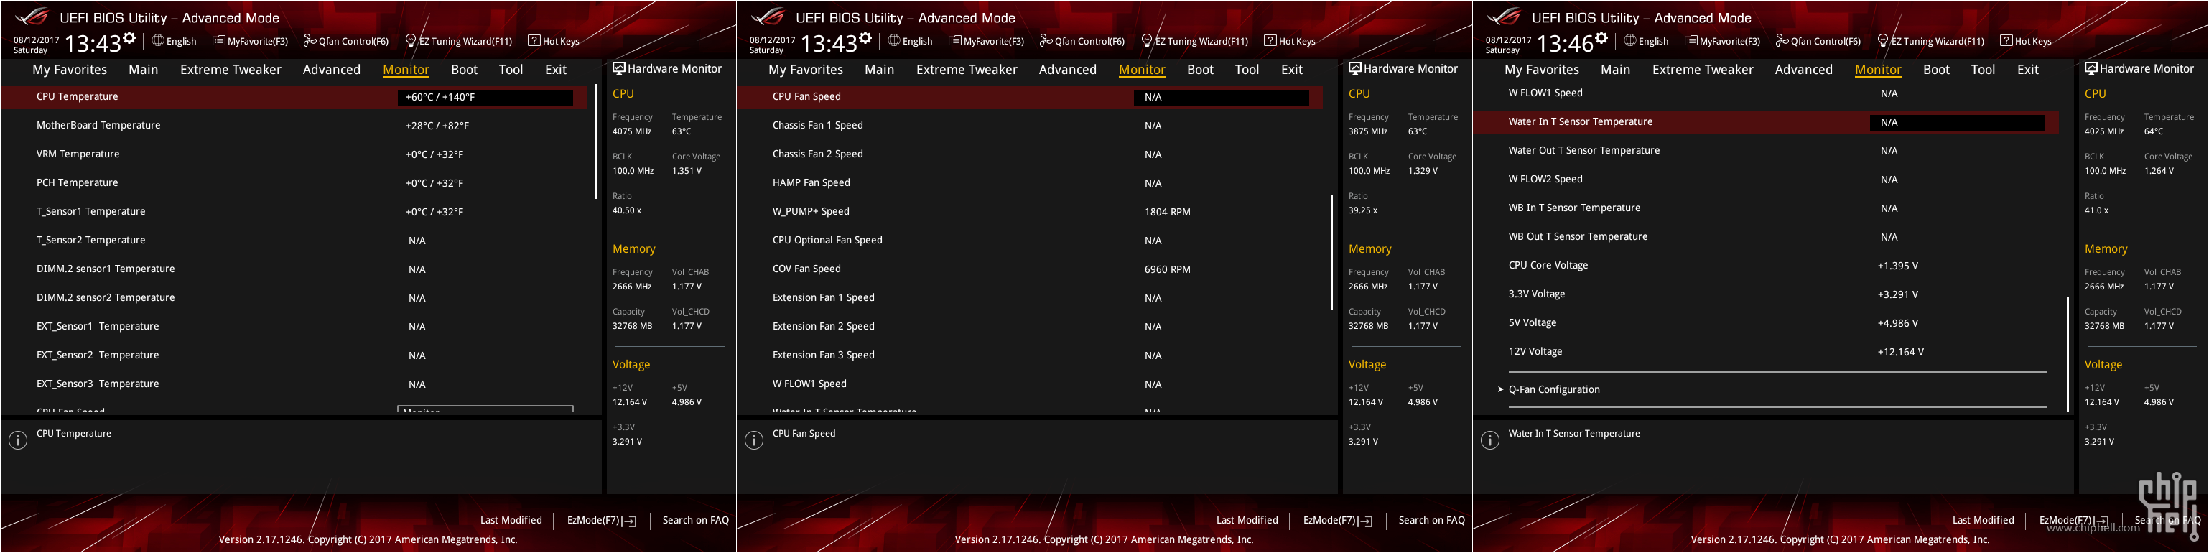Click Search on FAQ in the CPU Fan Speed screen

coord(1431,521)
